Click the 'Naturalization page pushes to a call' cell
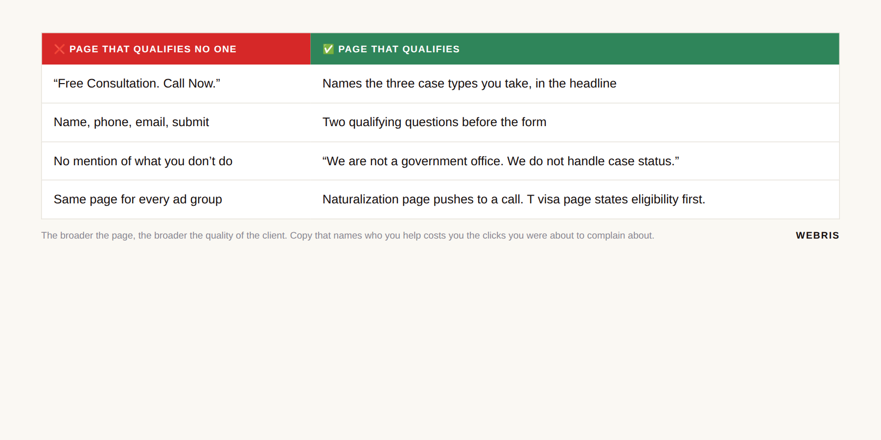 575,199
